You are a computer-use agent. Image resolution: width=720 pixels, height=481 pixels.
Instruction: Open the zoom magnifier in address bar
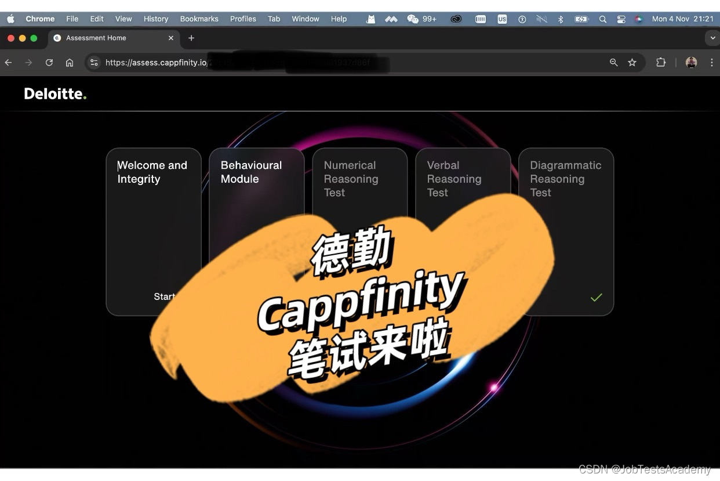pyautogui.click(x=613, y=63)
